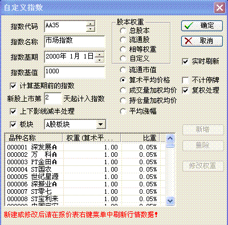Click the 修改权重 button
This screenshot has width=228, height=225.
click(x=203, y=166)
